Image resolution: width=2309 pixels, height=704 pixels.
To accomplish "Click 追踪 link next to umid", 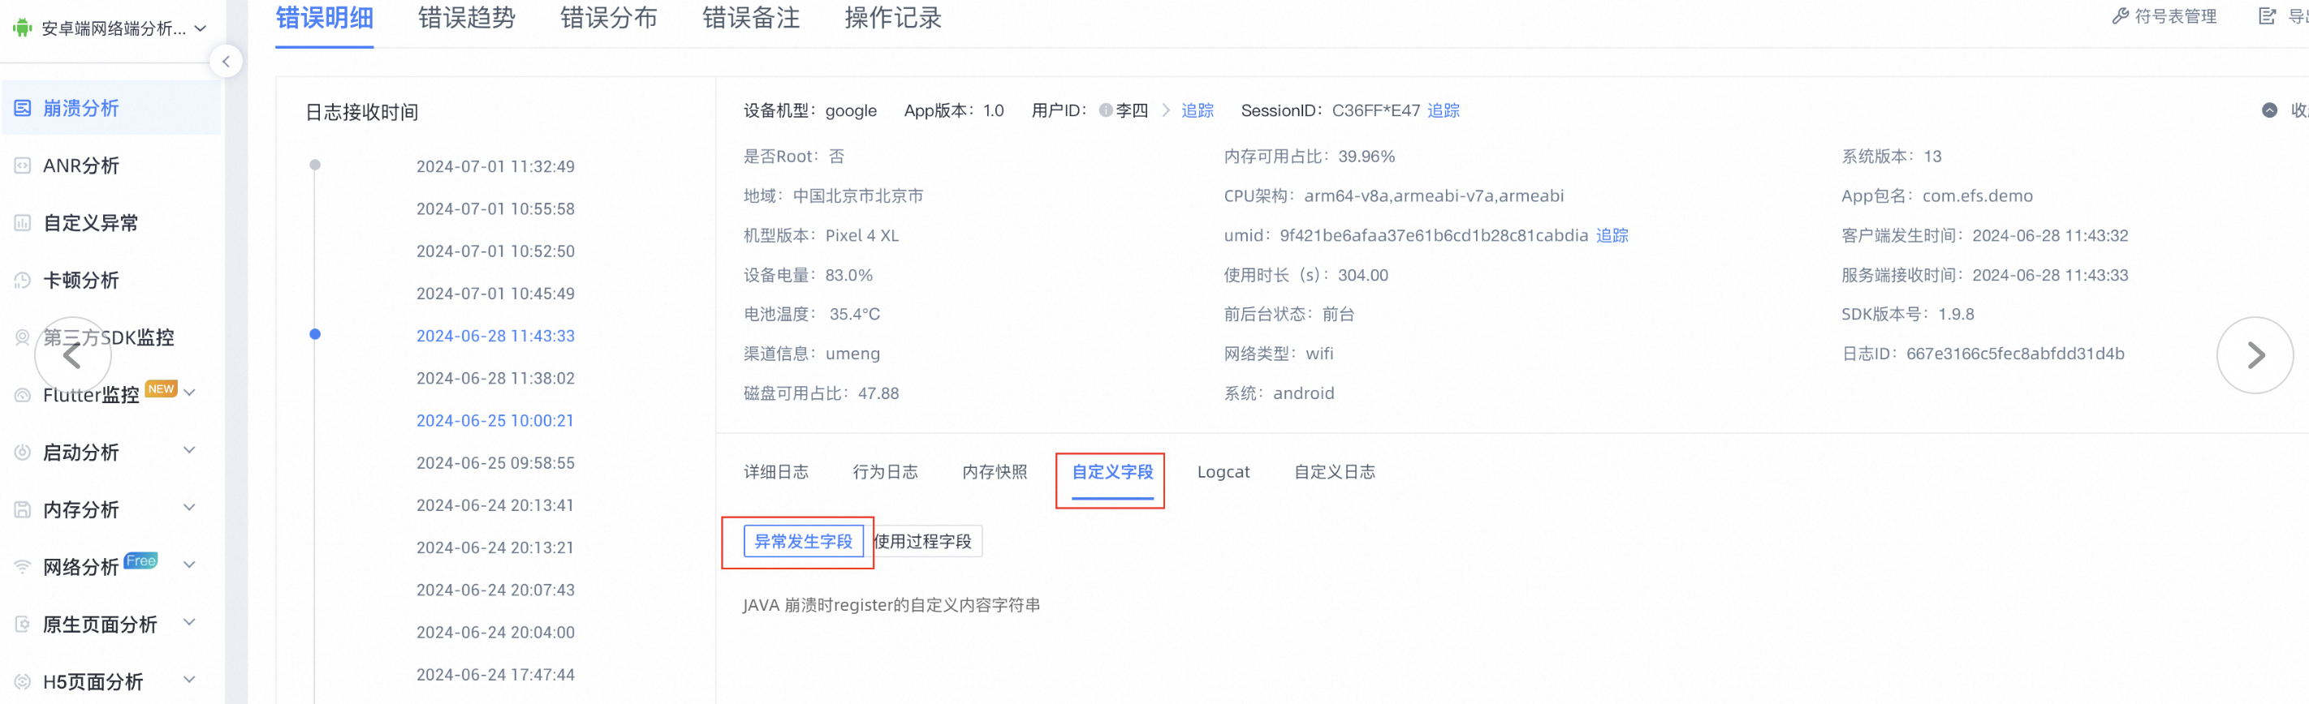I will pyautogui.click(x=1612, y=235).
